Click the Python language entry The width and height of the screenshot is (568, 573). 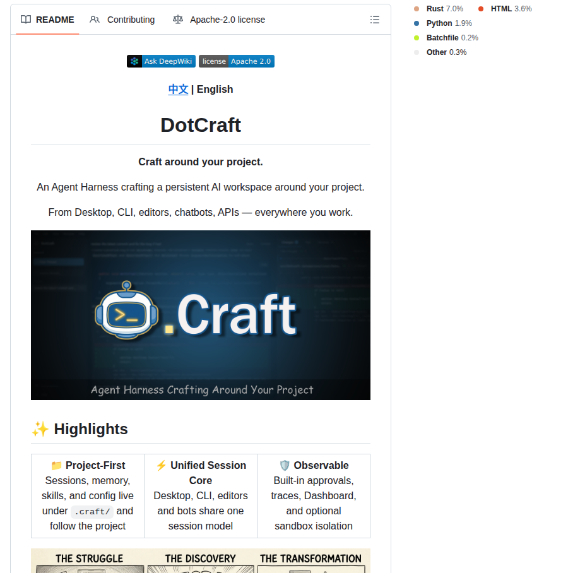point(443,23)
